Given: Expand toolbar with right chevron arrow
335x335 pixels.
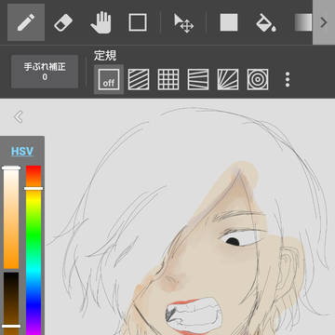Looking at the screenshot, I should 324,22.
